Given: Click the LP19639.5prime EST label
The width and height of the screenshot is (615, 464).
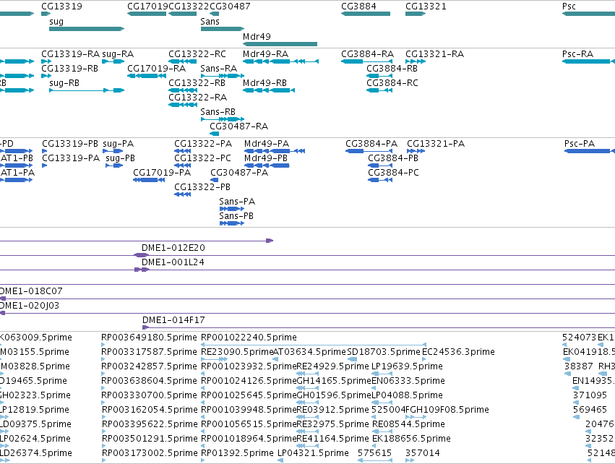Looking at the screenshot, I should [407, 366].
